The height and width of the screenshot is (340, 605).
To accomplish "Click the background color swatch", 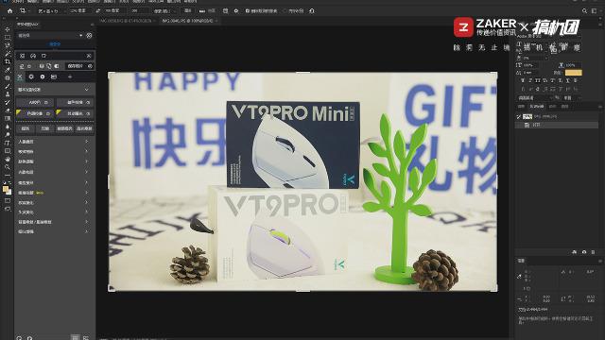I will 9,192.
